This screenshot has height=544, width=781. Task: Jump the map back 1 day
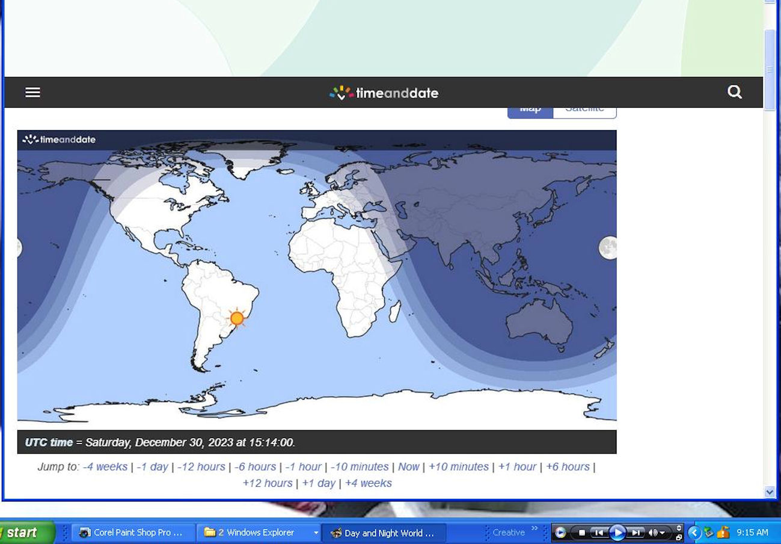tap(152, 467)
